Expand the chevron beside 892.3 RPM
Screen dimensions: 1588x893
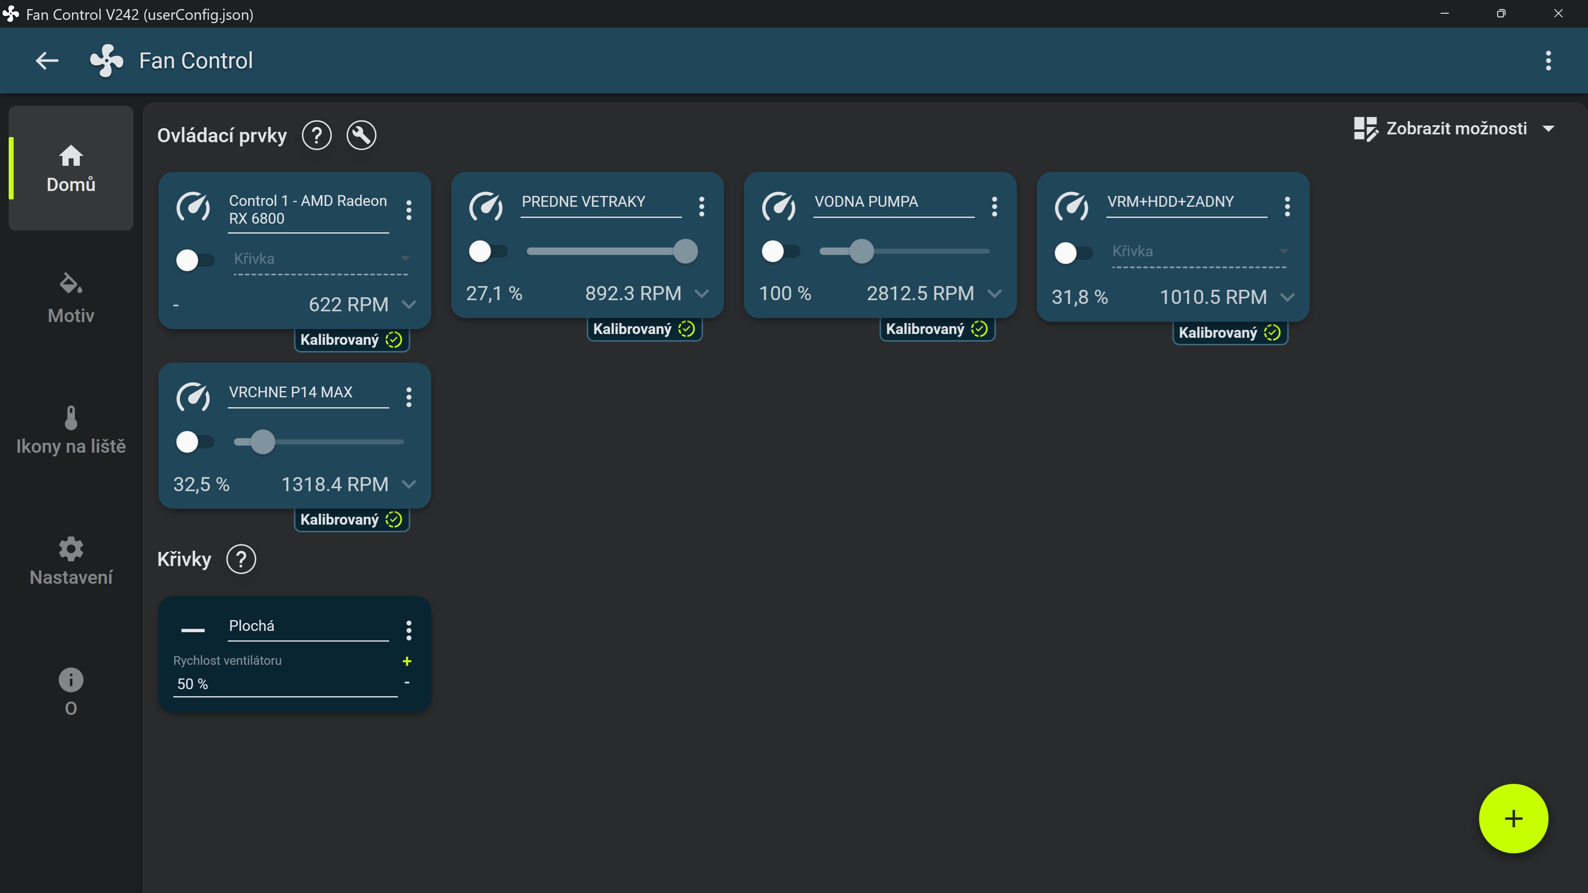click(x=701, y=294)
